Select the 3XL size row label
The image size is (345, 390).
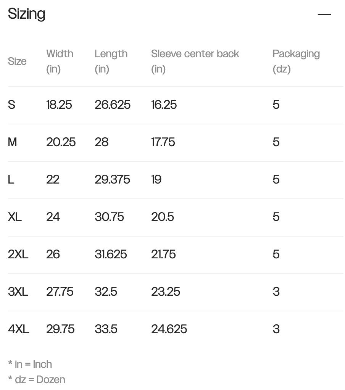(x=18, y=292)
